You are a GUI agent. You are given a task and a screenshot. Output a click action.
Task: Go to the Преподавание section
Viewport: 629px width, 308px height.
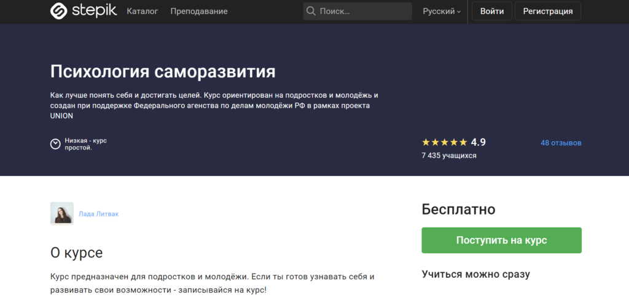pyautogui.click(x=198, y=11)
